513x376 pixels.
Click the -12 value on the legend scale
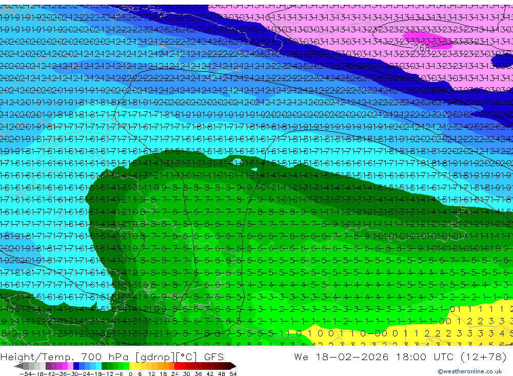107,374
